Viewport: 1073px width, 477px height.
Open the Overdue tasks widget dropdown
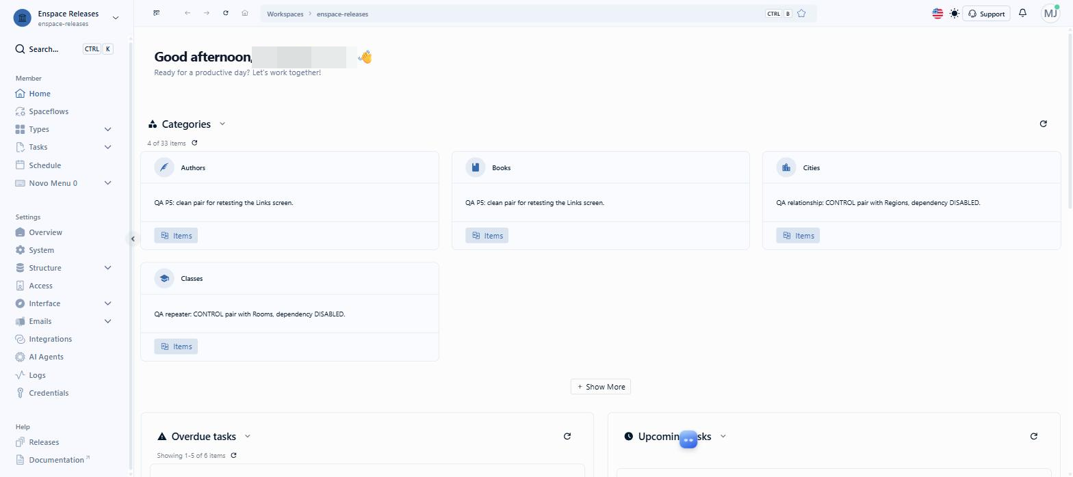click(248, 436)
